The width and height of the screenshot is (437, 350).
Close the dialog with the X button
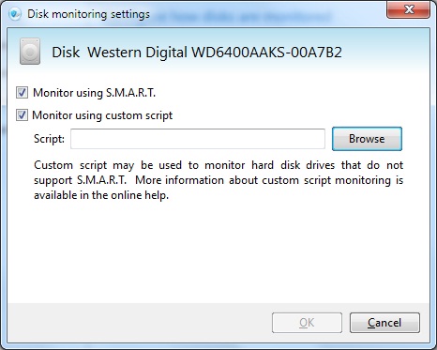pos(408,9)
